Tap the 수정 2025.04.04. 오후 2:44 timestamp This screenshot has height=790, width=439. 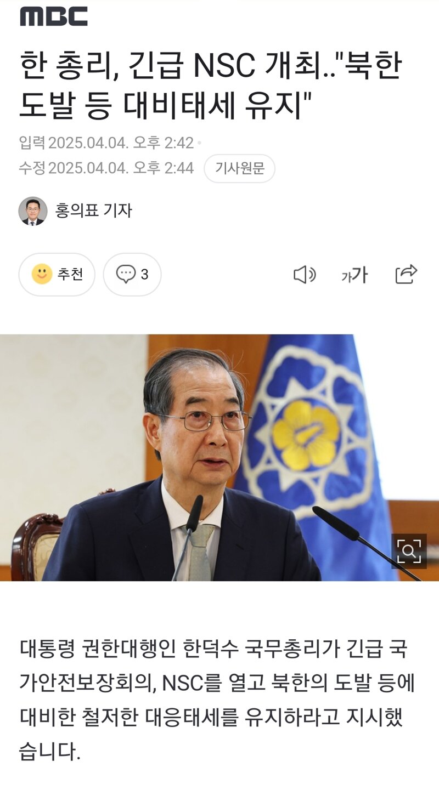[x=106, y=168]
